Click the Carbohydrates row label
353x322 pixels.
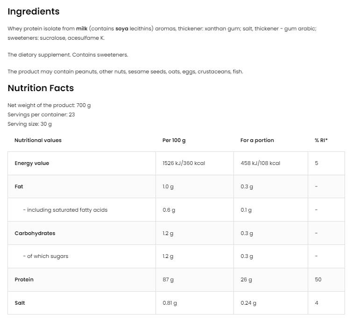tap(35, 233)
